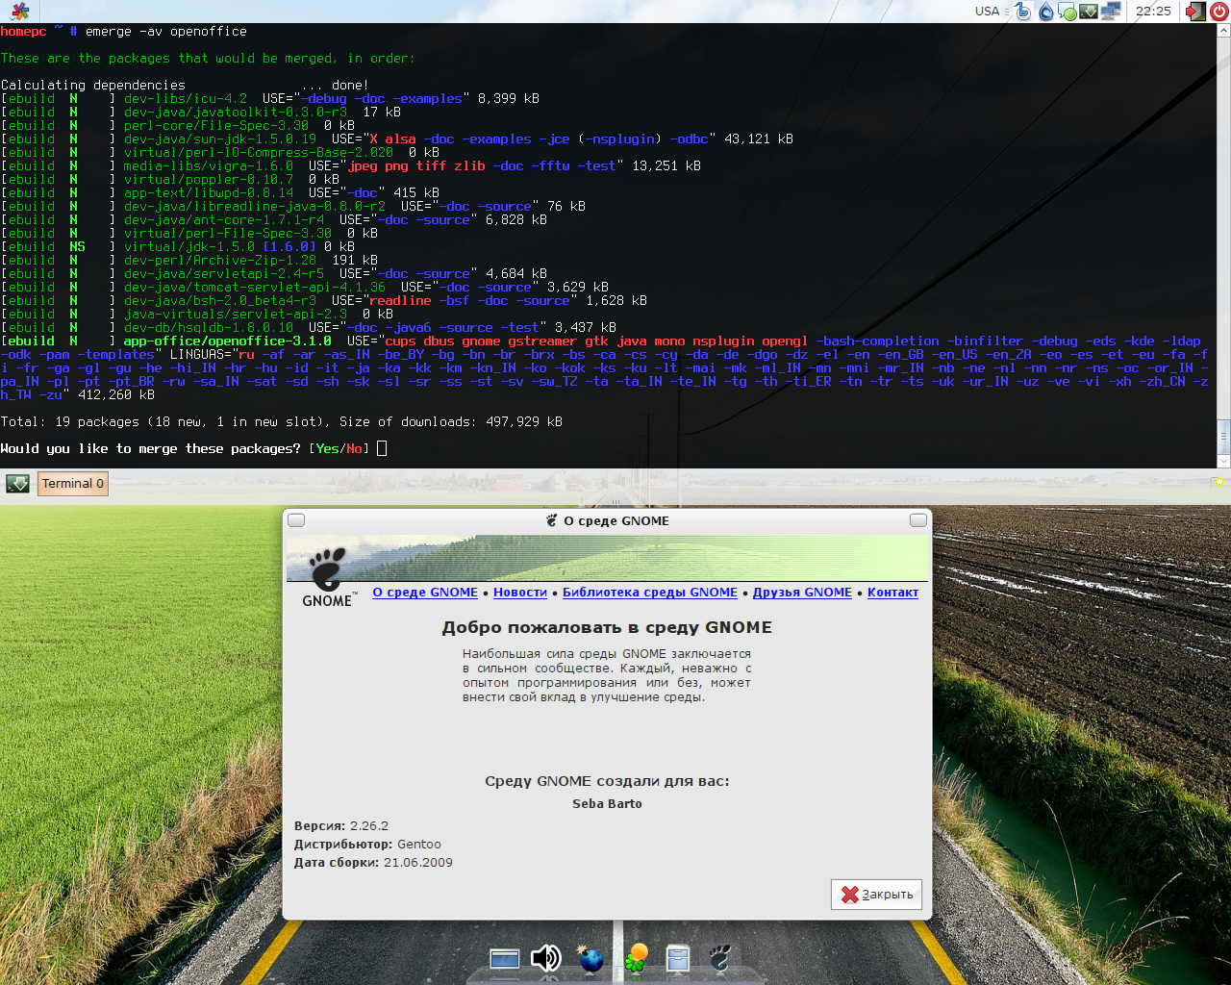Image resolution: width=1231 pixels, height=985 pixels.
Task: Open the 'Контакт' link
Action: point(892,593)
